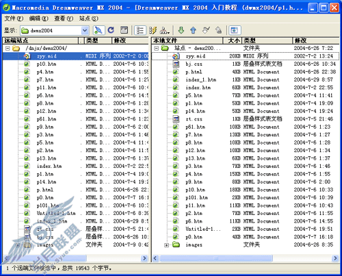Click left arrow of local pane horizontal scrollbar
Image resolution: width=342 pixels, height=276 pixels.
155,258
